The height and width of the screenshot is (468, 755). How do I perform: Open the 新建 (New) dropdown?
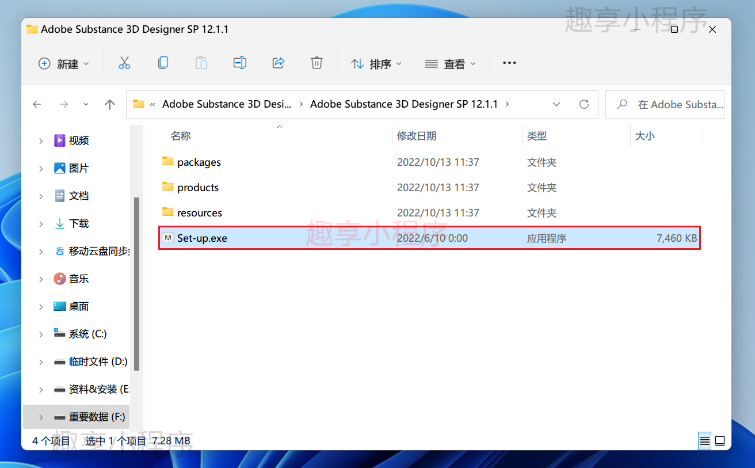[64, 63]
